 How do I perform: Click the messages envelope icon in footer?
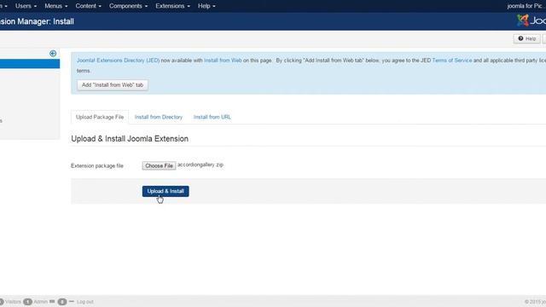(52, 301)
